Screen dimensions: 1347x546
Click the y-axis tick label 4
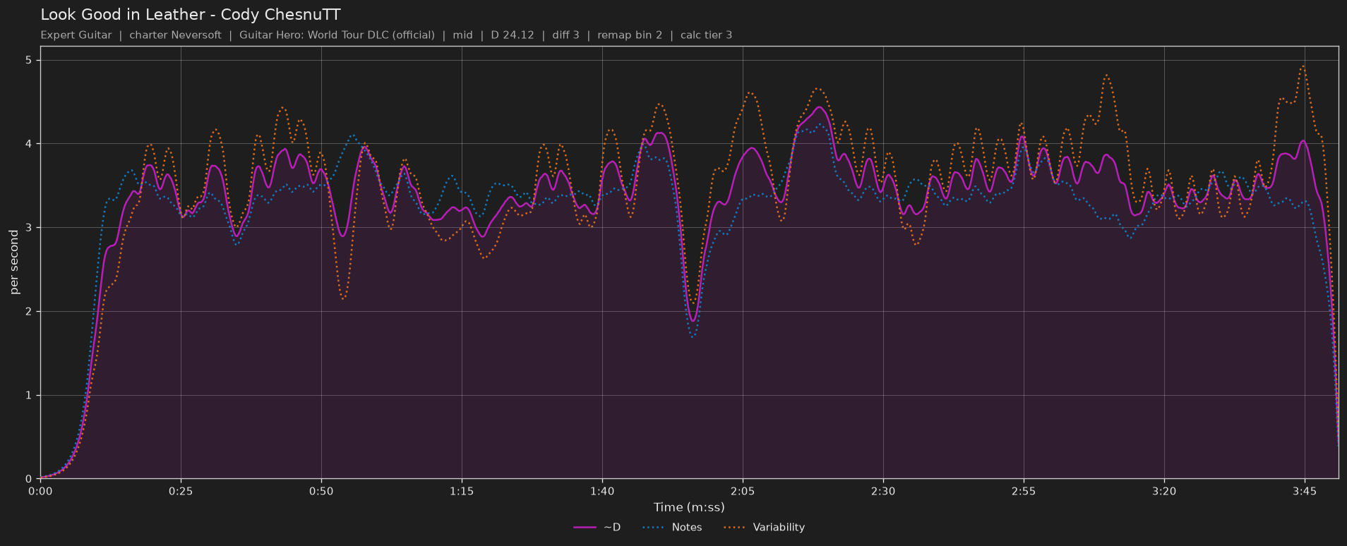tap(29, 144)
